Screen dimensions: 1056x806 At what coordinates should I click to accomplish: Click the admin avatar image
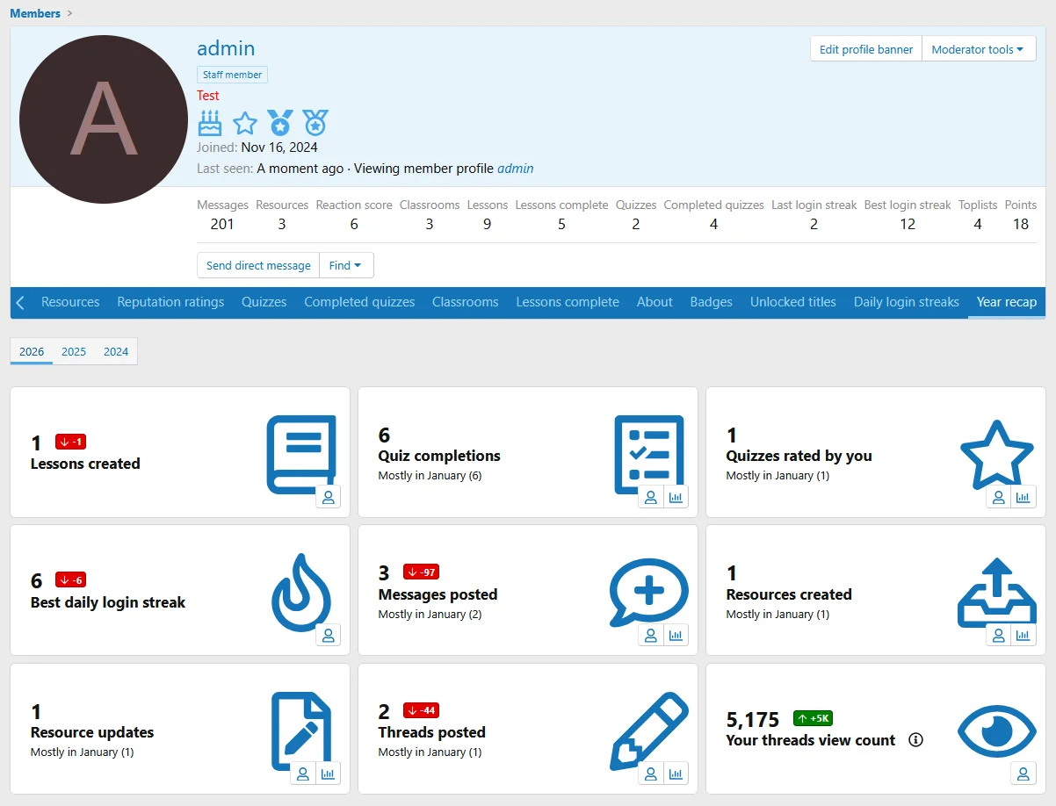[x=103, y=119]
